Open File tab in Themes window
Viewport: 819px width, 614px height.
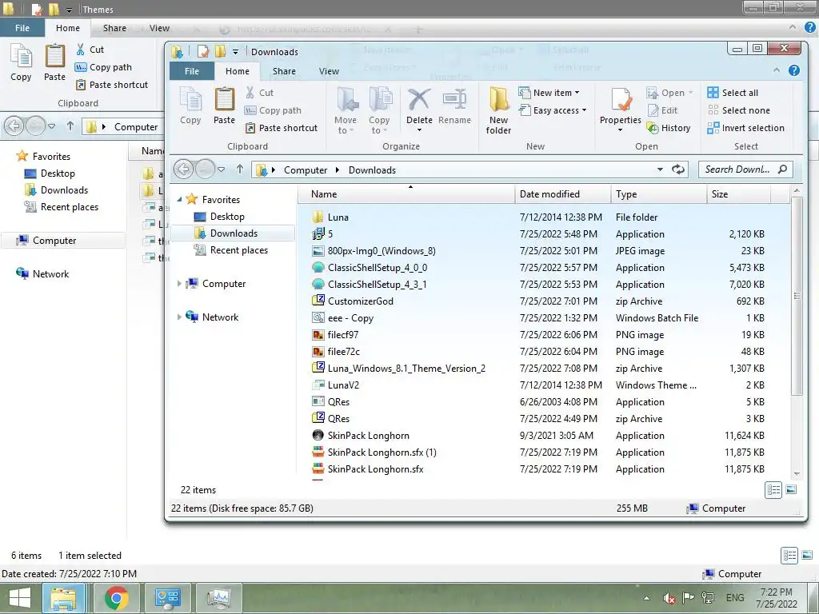pos(22,28)
